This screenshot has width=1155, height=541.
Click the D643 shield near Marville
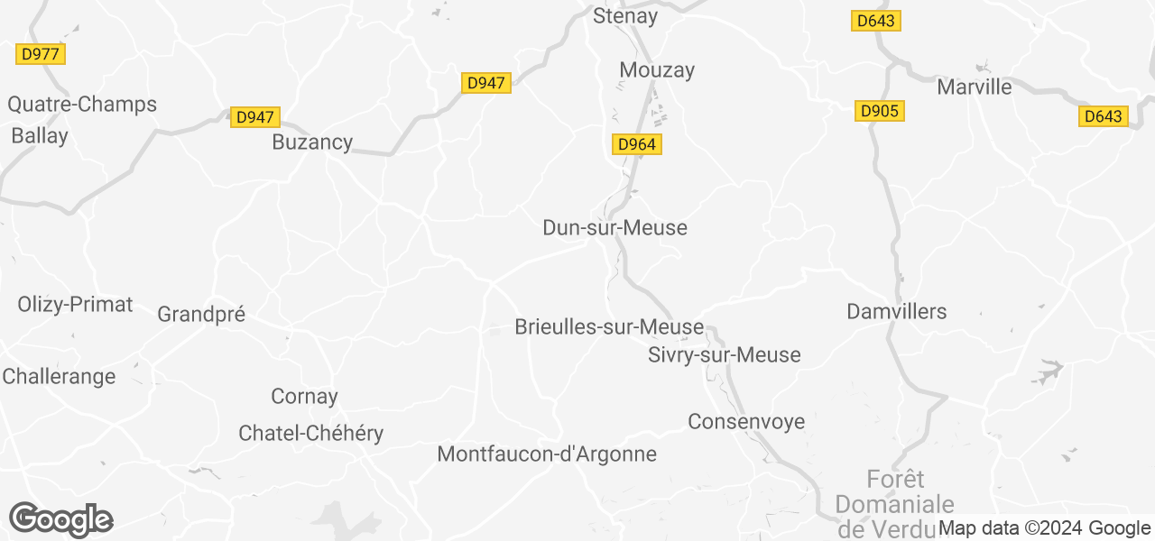[x=1103, y=116]
